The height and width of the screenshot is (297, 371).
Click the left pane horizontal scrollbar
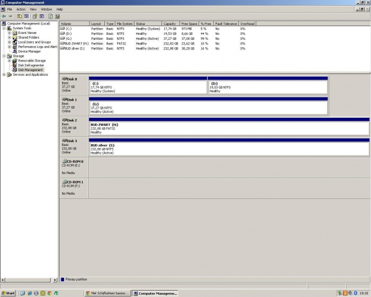pos(29,279)
